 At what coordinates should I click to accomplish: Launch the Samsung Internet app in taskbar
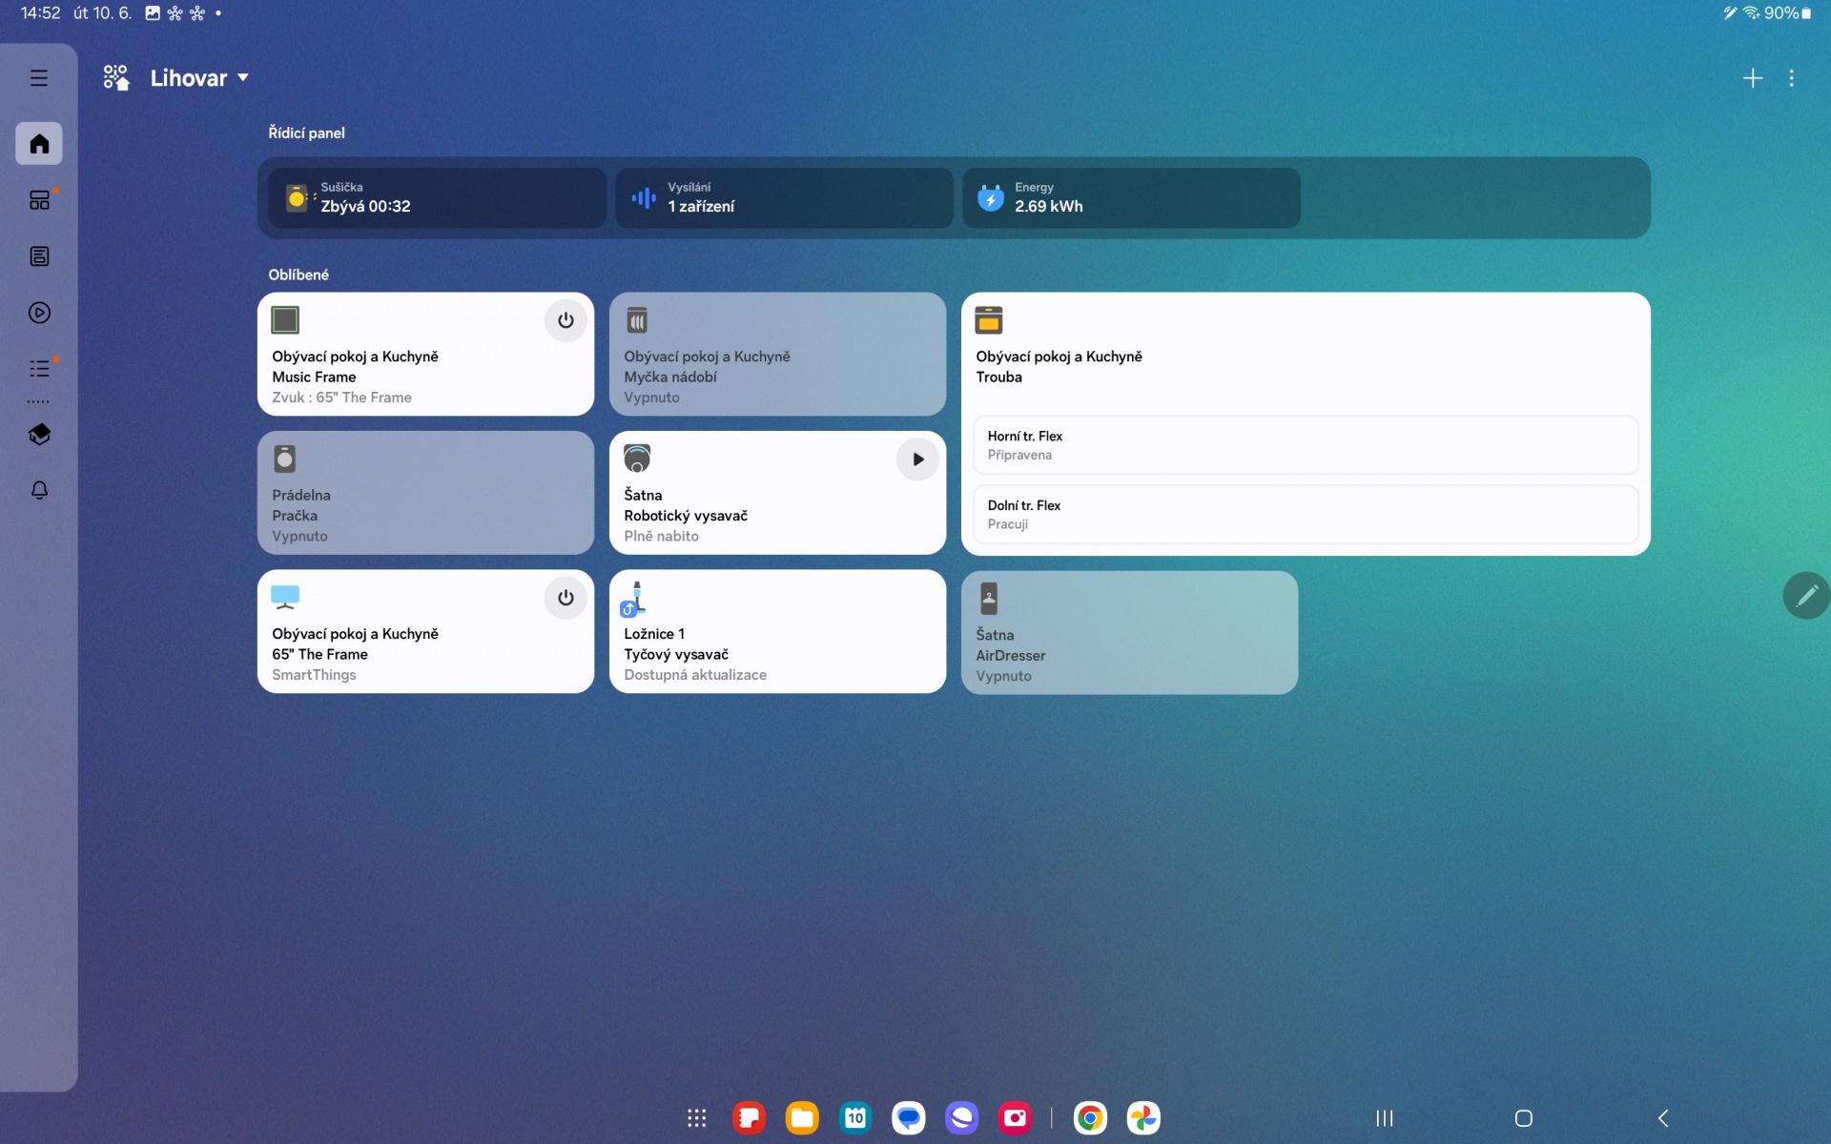(962, 1118)
